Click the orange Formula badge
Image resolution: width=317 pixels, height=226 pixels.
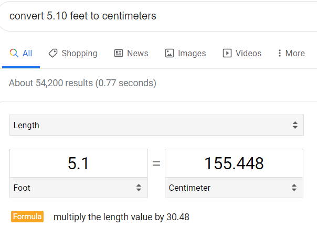click(27, 217)
